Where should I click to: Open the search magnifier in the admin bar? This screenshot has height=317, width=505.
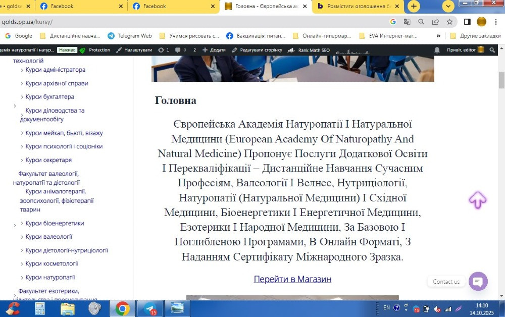492,50
